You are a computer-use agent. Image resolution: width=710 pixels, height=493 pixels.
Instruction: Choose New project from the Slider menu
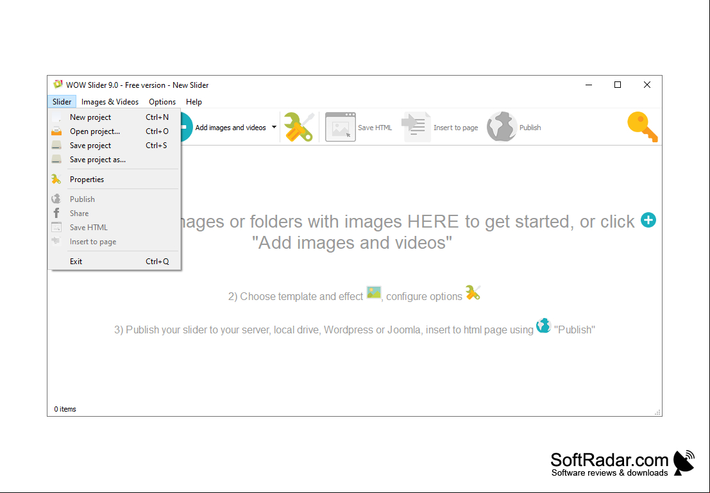pyautogui.click(x=114, y=117)
